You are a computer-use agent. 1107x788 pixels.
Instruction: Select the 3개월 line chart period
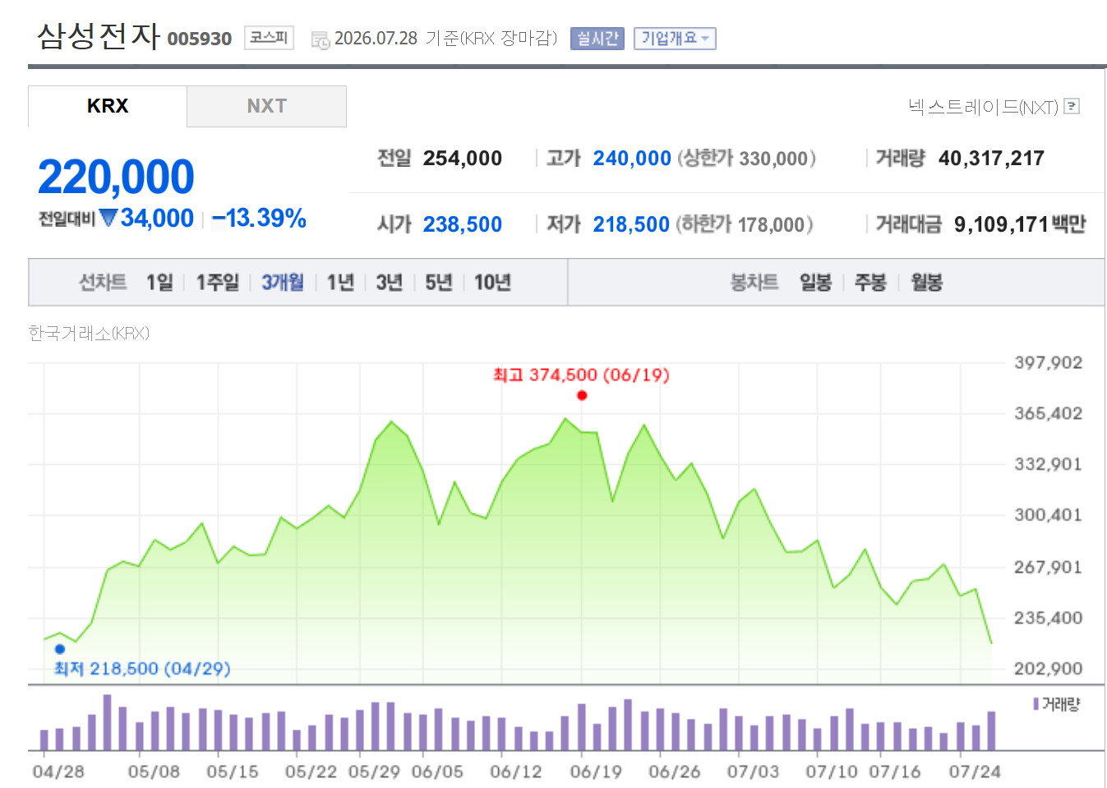[x=283, y=283]
